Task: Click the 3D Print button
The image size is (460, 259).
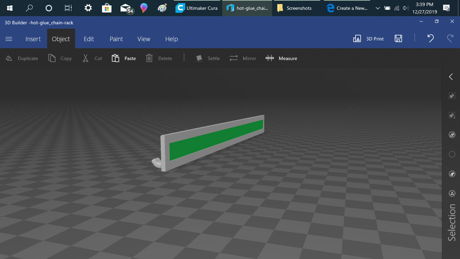Action: point(368,39)
